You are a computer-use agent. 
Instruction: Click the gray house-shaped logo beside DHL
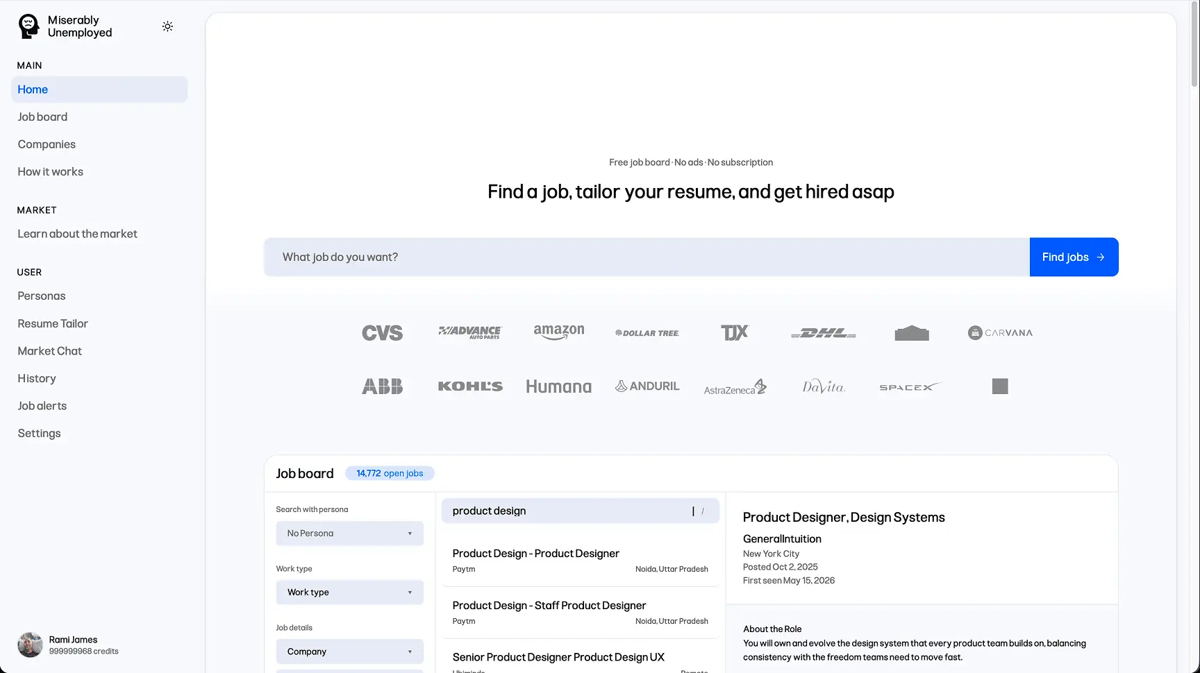tap(912, 333)
